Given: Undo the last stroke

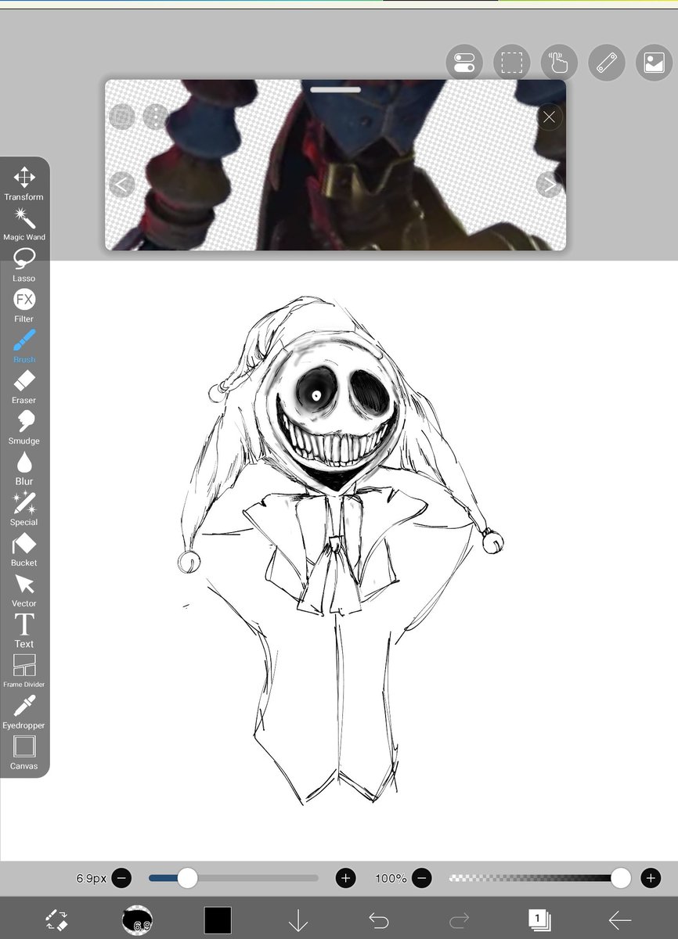Looking at the screenshot, I should click(x=379, y=920).
